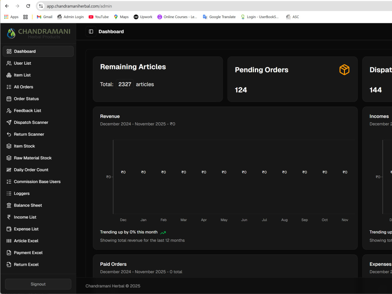Toggle the sidebar panel icon
The image size is (392, 294).
point(91,31)
